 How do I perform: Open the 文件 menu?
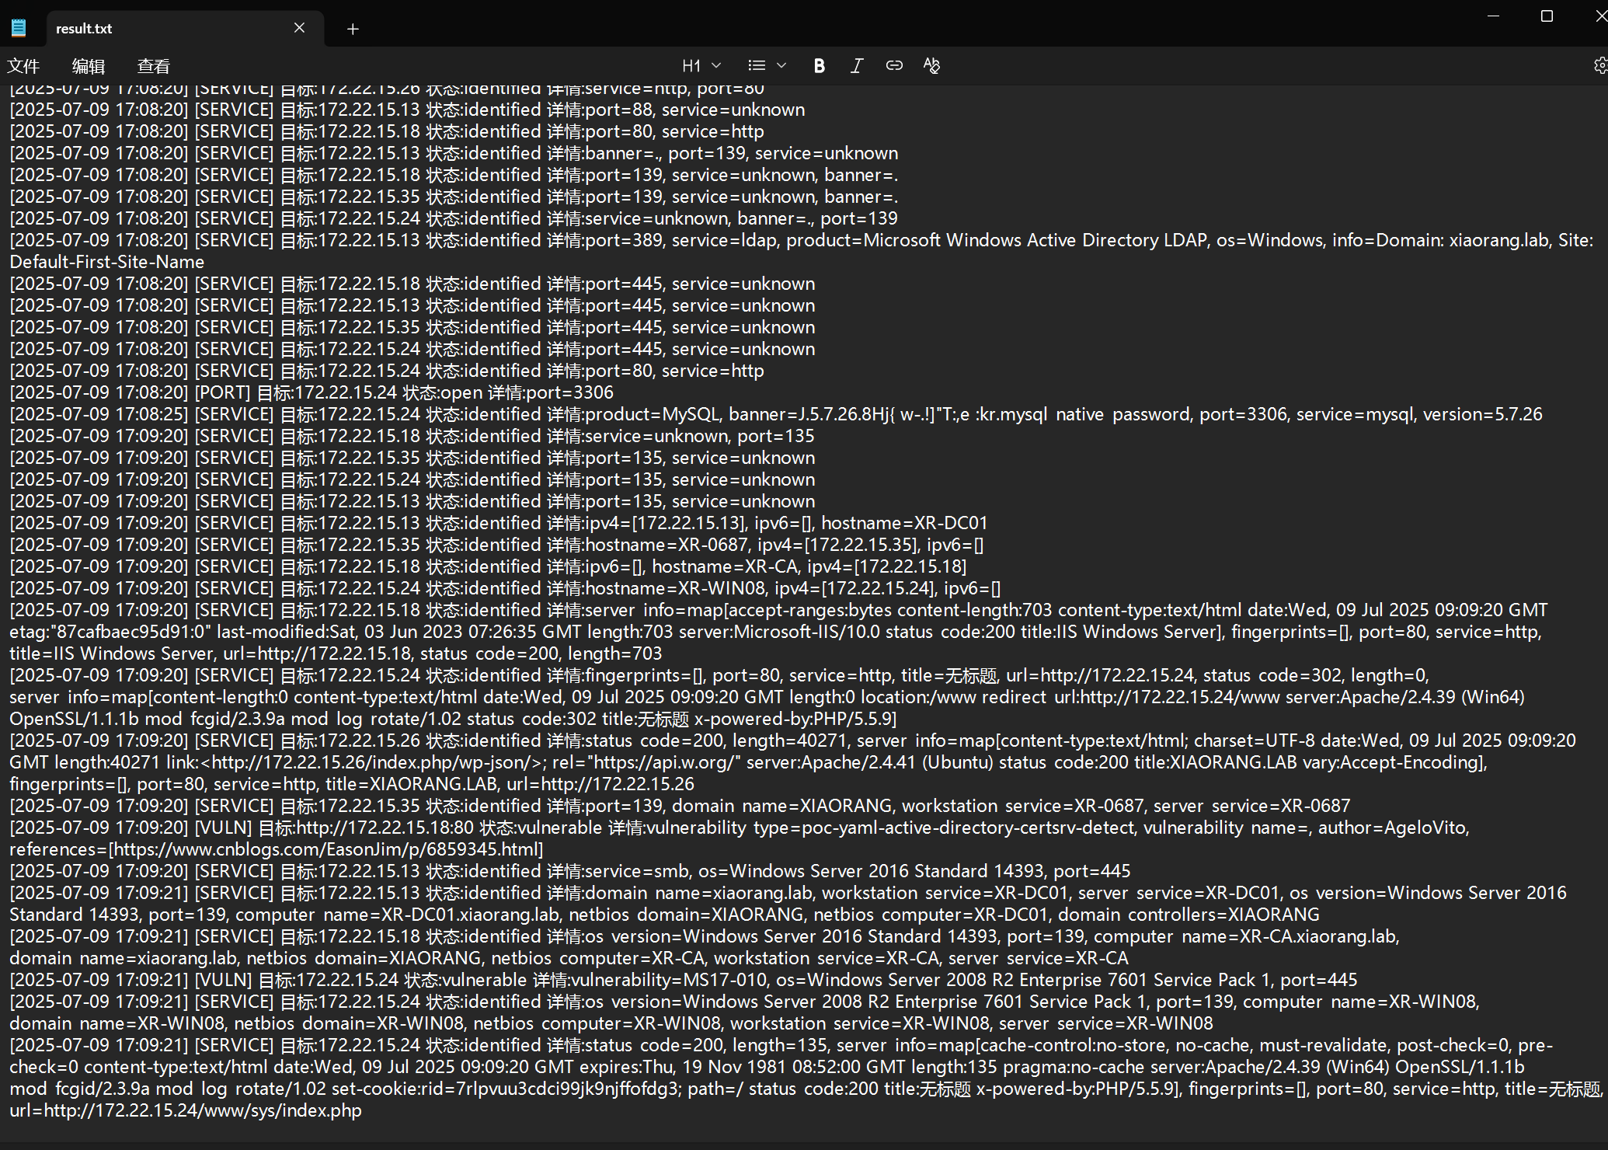tap(23, 66)
